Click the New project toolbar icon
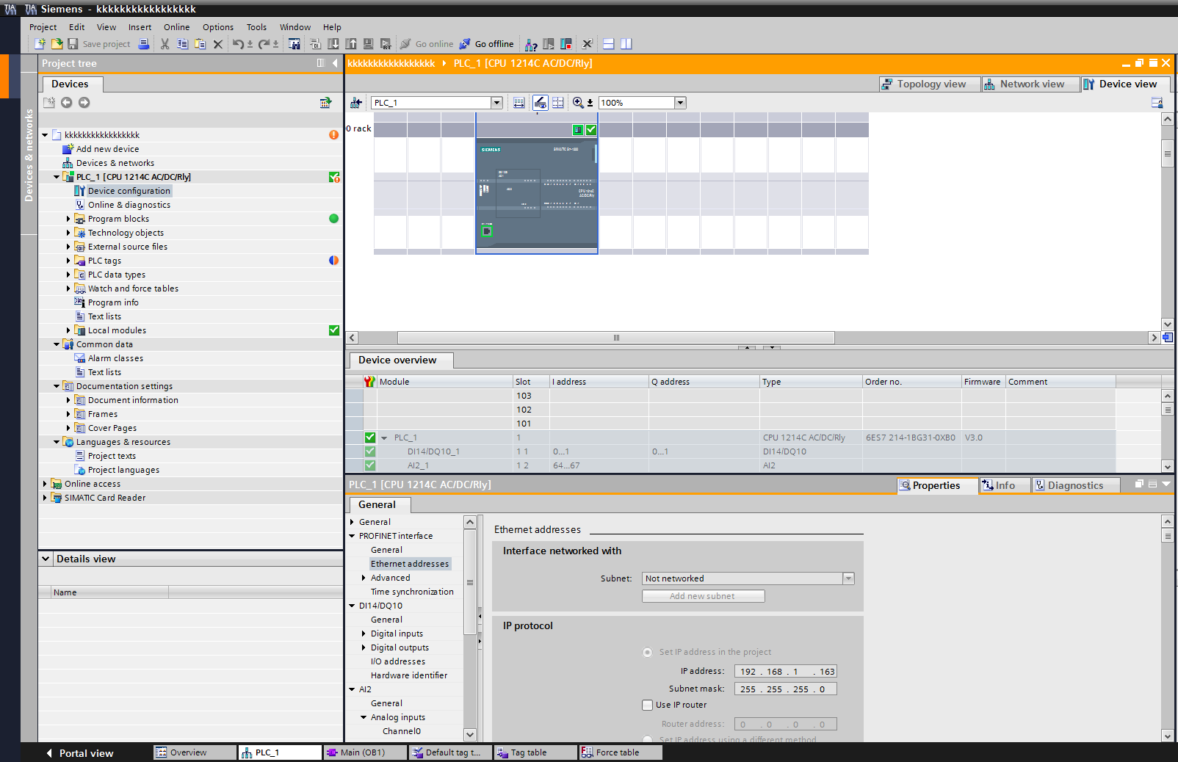The height and width of the screenshot is (762, 1178). point(40,44)
